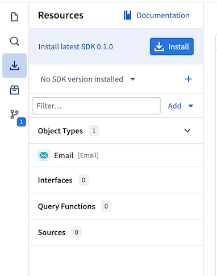Click the [Email] API name label
The width and height of the screenshot is (217, 276).
88,155
